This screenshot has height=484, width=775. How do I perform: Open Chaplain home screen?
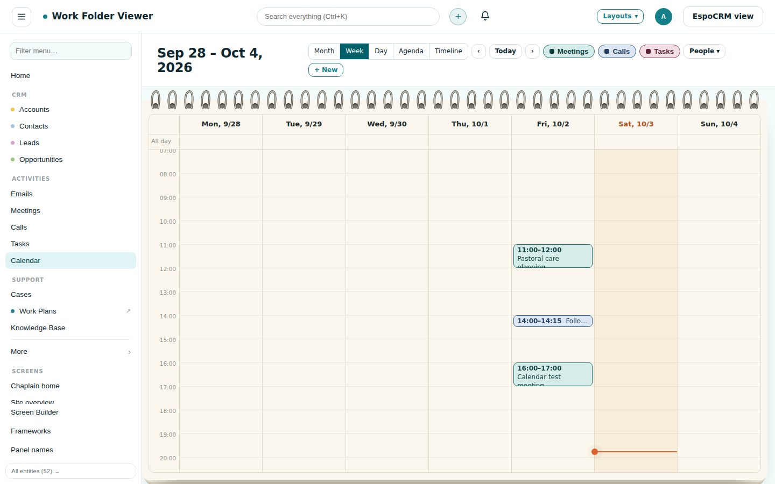pyautogui.click(x=71, y=386)
